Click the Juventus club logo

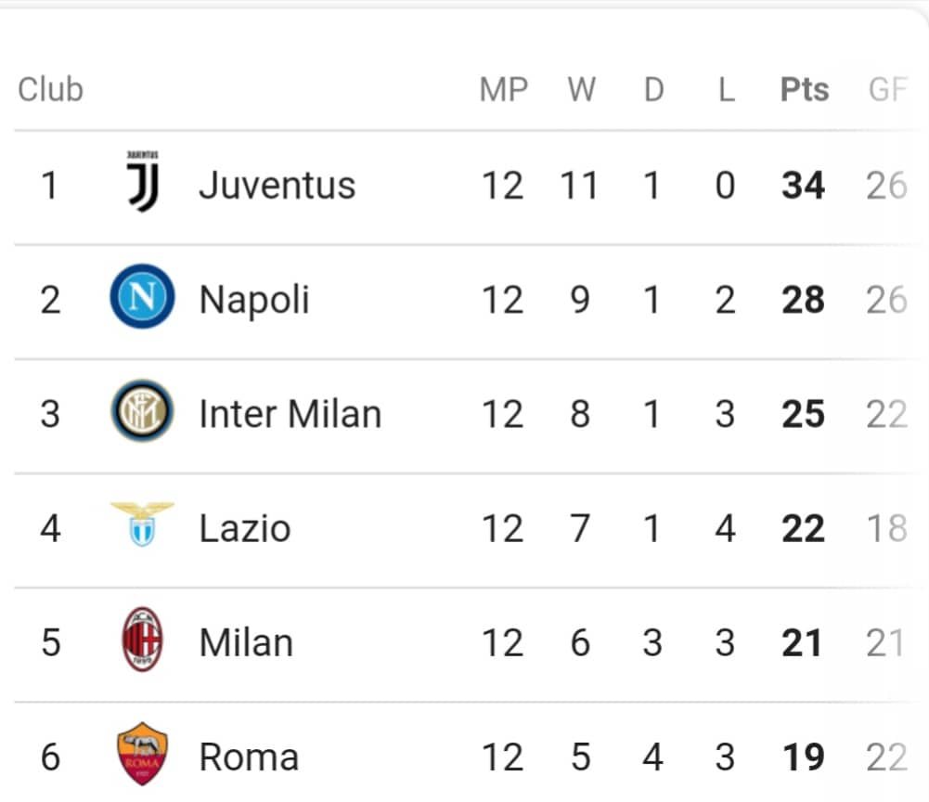(143, 181)
